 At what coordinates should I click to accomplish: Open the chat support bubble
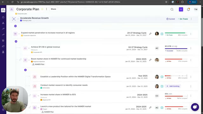click(x=195, y=107)
